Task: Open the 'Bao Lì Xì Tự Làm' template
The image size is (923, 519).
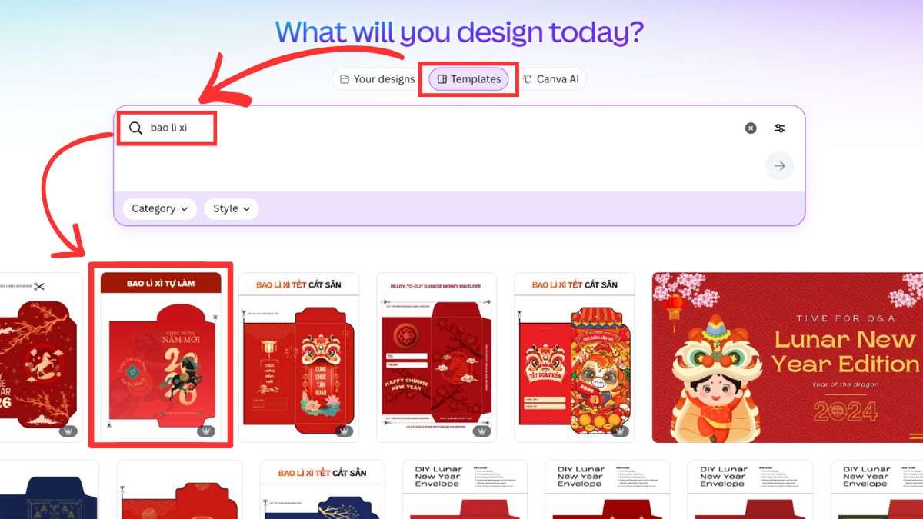Action: [161, 357]
